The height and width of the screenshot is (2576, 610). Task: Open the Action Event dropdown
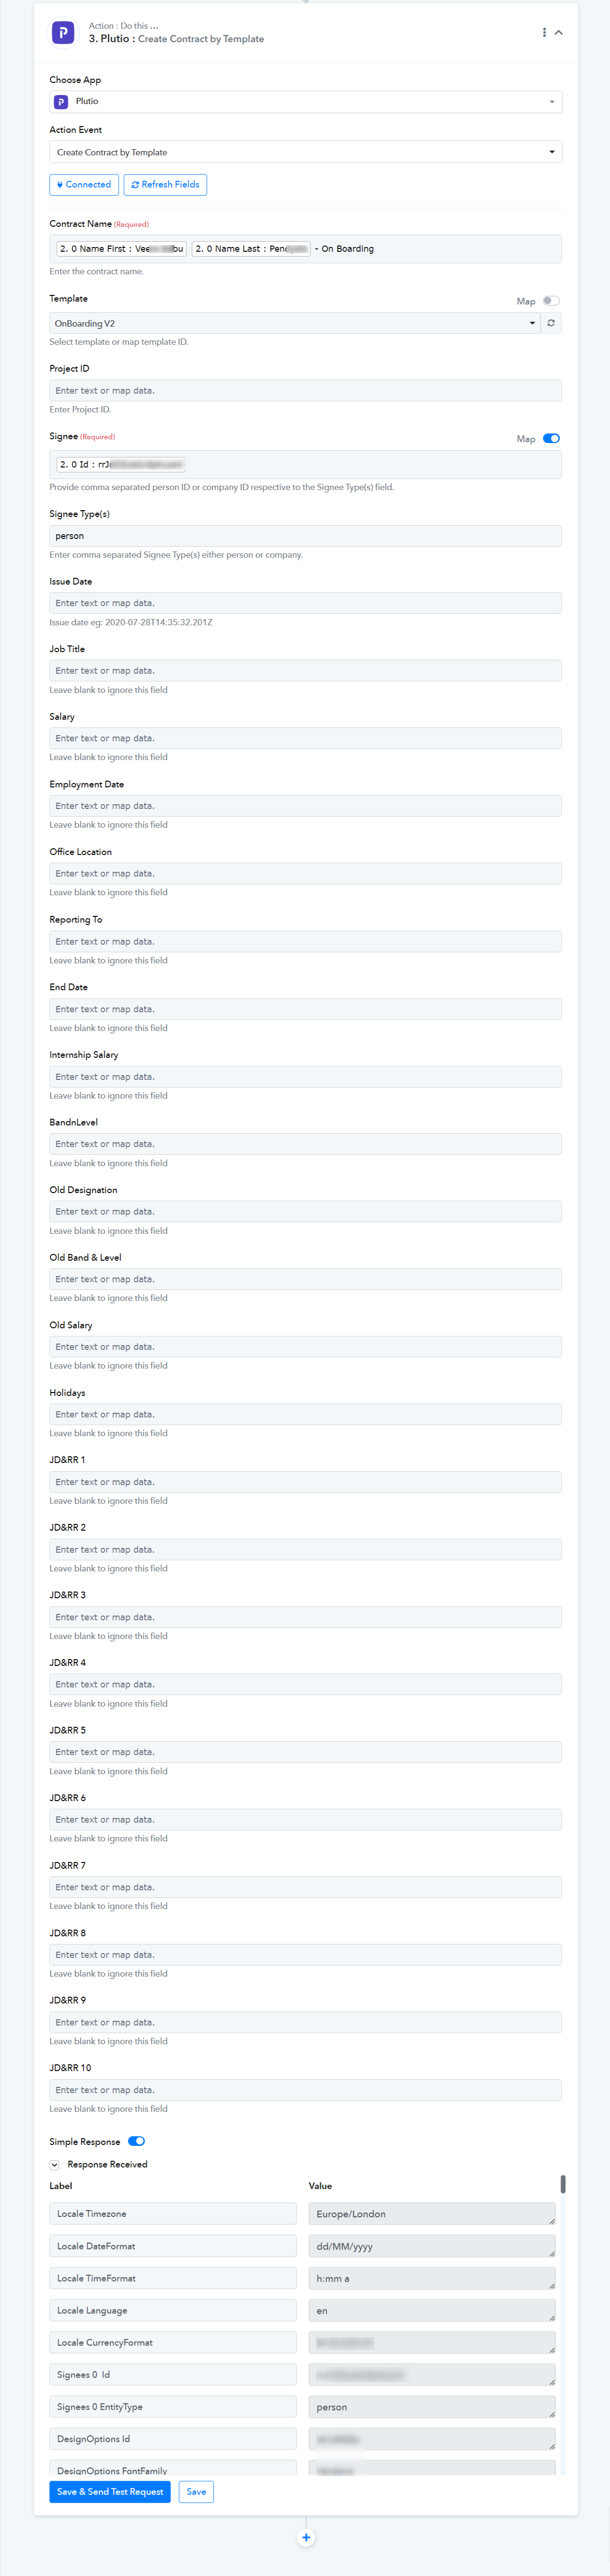[306, 152]
